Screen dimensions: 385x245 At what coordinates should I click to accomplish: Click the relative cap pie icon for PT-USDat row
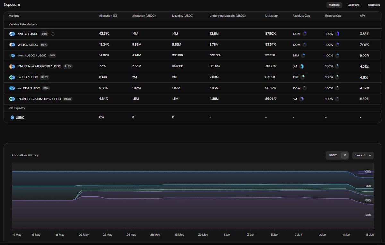pyautogui.click(x=337, y=66)
